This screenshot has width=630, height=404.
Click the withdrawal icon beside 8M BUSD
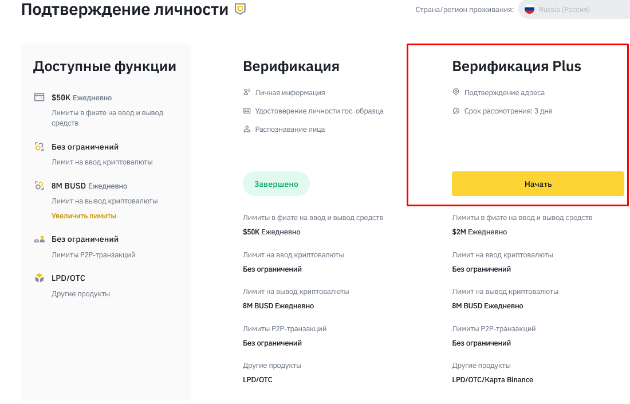click(x=39, y=185)
